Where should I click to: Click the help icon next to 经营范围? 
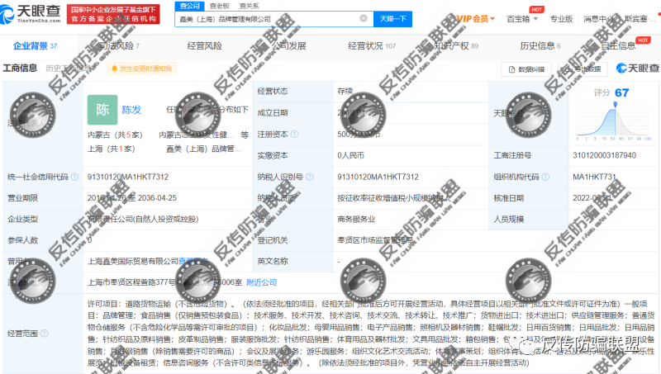click(x=45, y=334)
